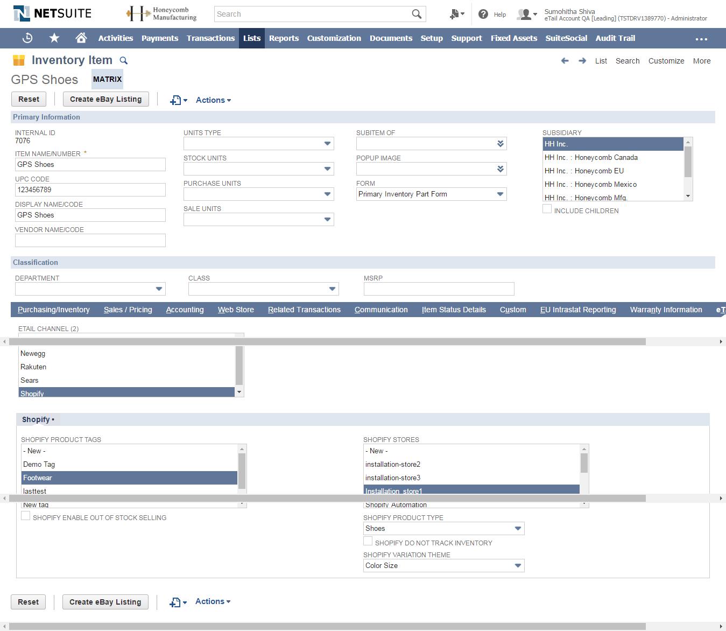
Task: Open bottom new-record page icon menu
Action: pyautogui.click(x=178, y=602)
